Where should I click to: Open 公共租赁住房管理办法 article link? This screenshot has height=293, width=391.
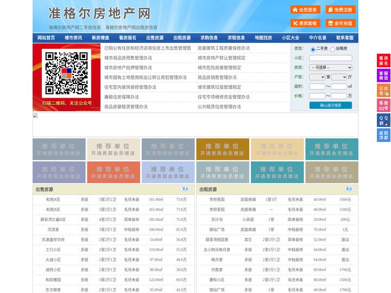(x=219, y=107)
